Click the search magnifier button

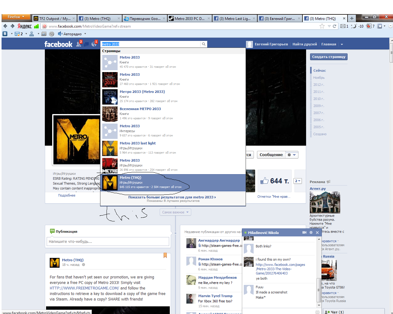(204, 44)
